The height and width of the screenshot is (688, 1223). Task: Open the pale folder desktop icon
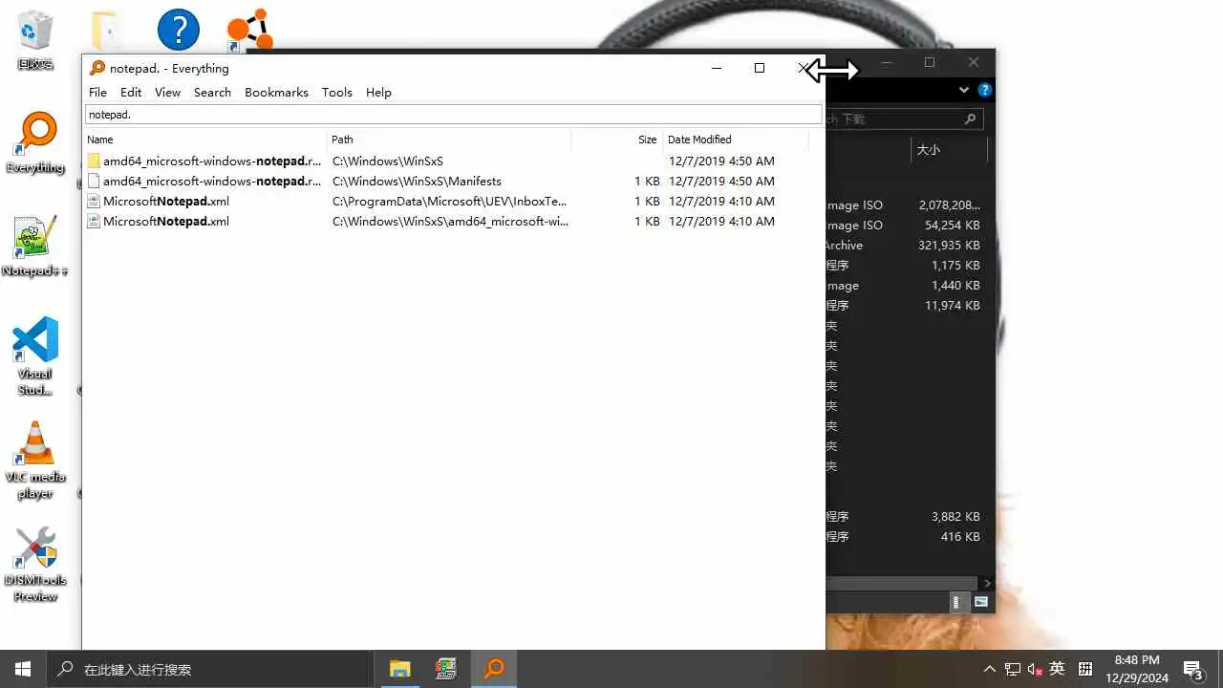pyautogui.click(x=106, y=31)
